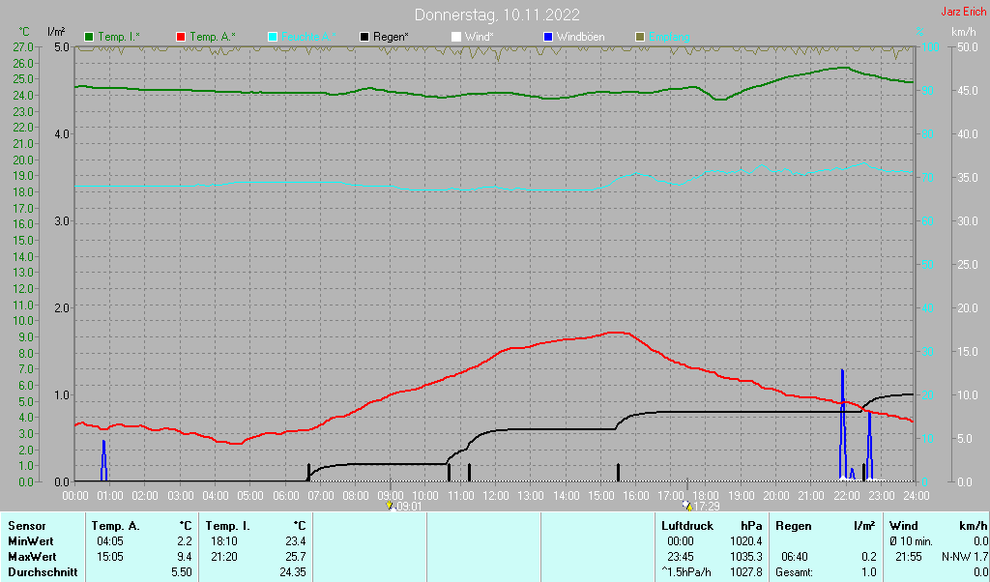
Task: Click the green Temp. I. legend square
Action: pyautogui.click(x=89, y=37)
